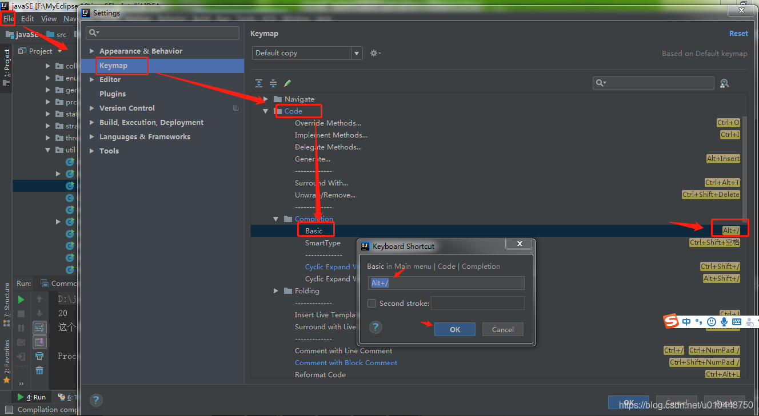Click the trash Clear All icon in Run panel
This screenshot has width=759, height=416.
pyautogui.click(x=39, y=370)
